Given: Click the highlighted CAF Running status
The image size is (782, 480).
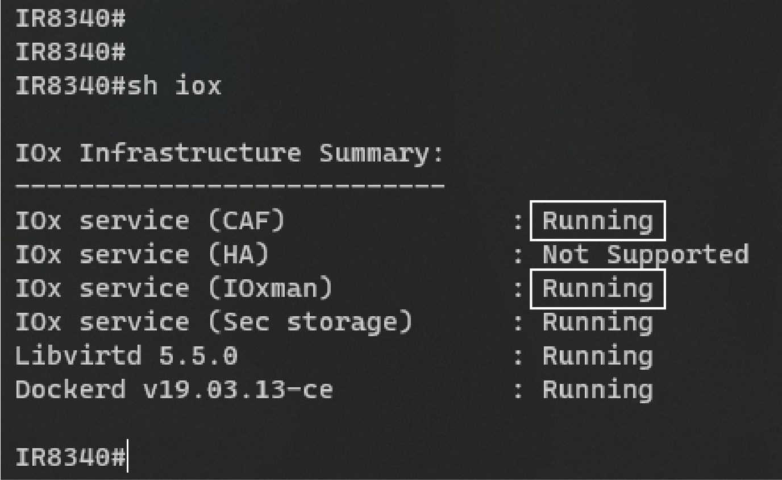Looking at the screenshot, I should [x=597, y=221].
